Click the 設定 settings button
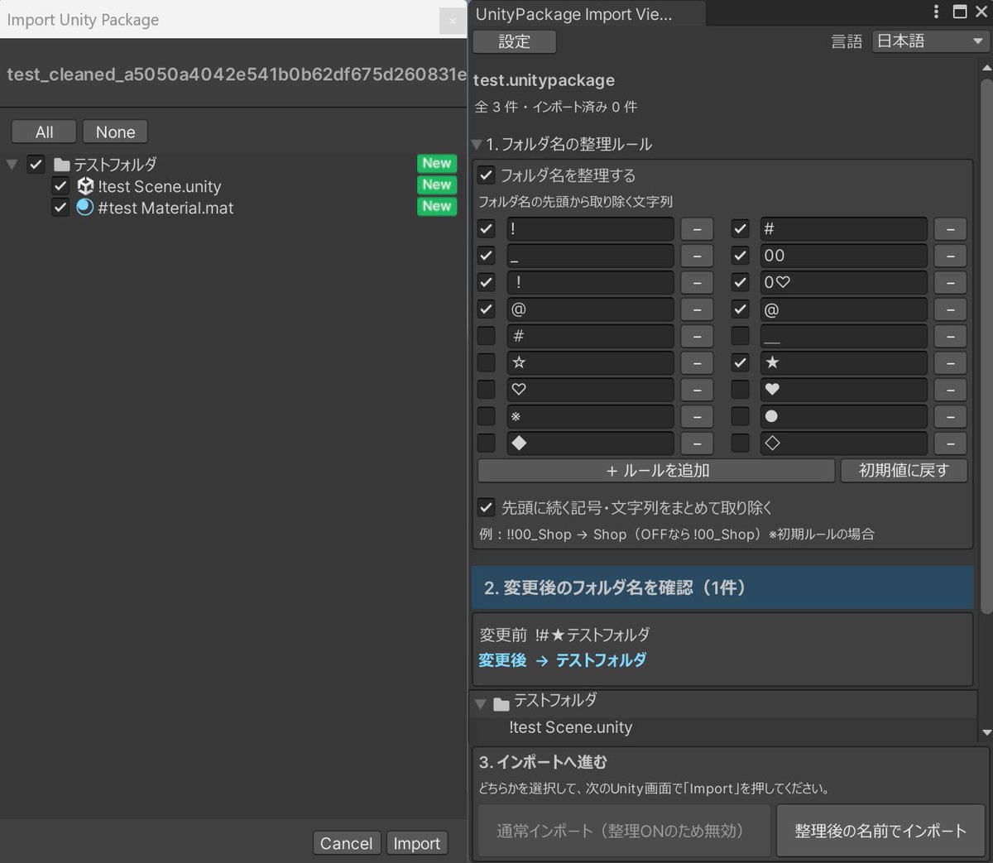 (515, 41)
